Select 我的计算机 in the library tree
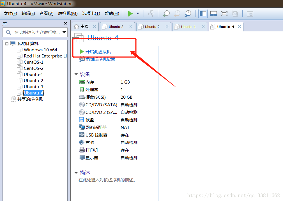The width and height of the screenshot is (283, 201). click(28, 44)
